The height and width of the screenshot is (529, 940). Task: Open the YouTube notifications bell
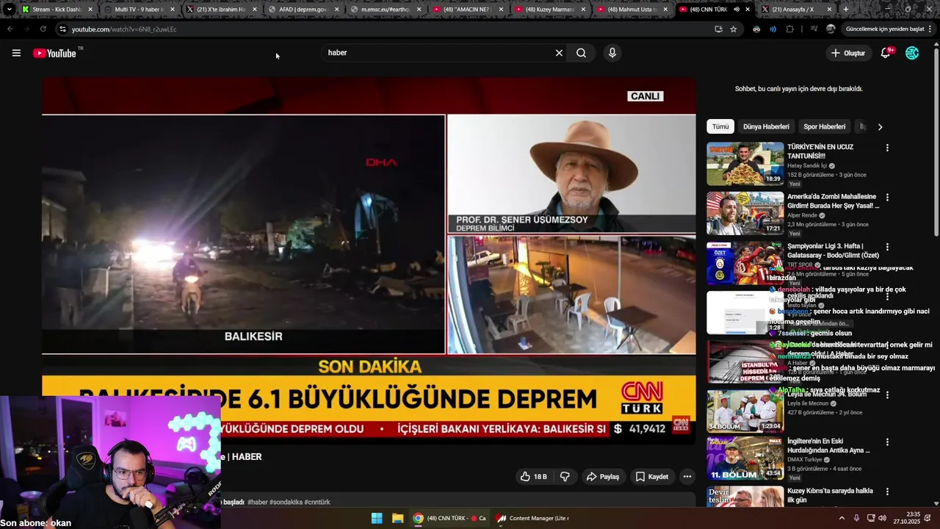tap(886, 53)
